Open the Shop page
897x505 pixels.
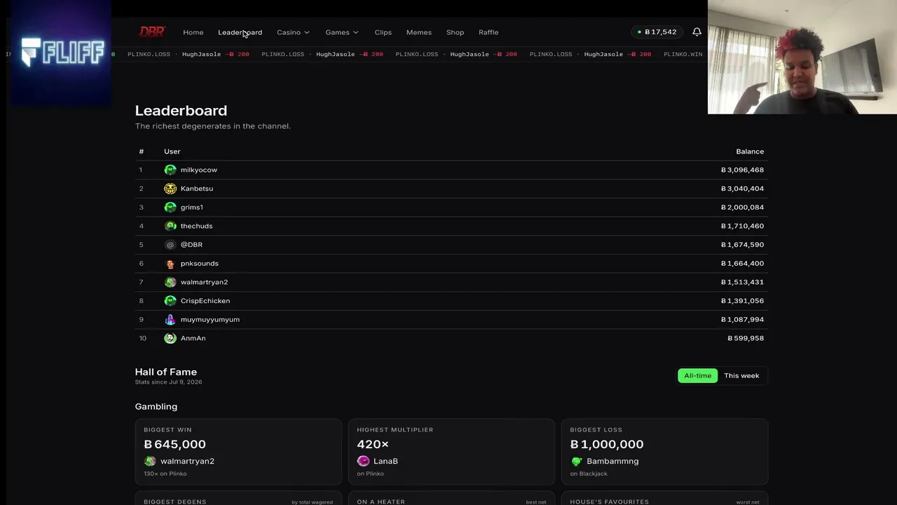click(x=455, y=32)
